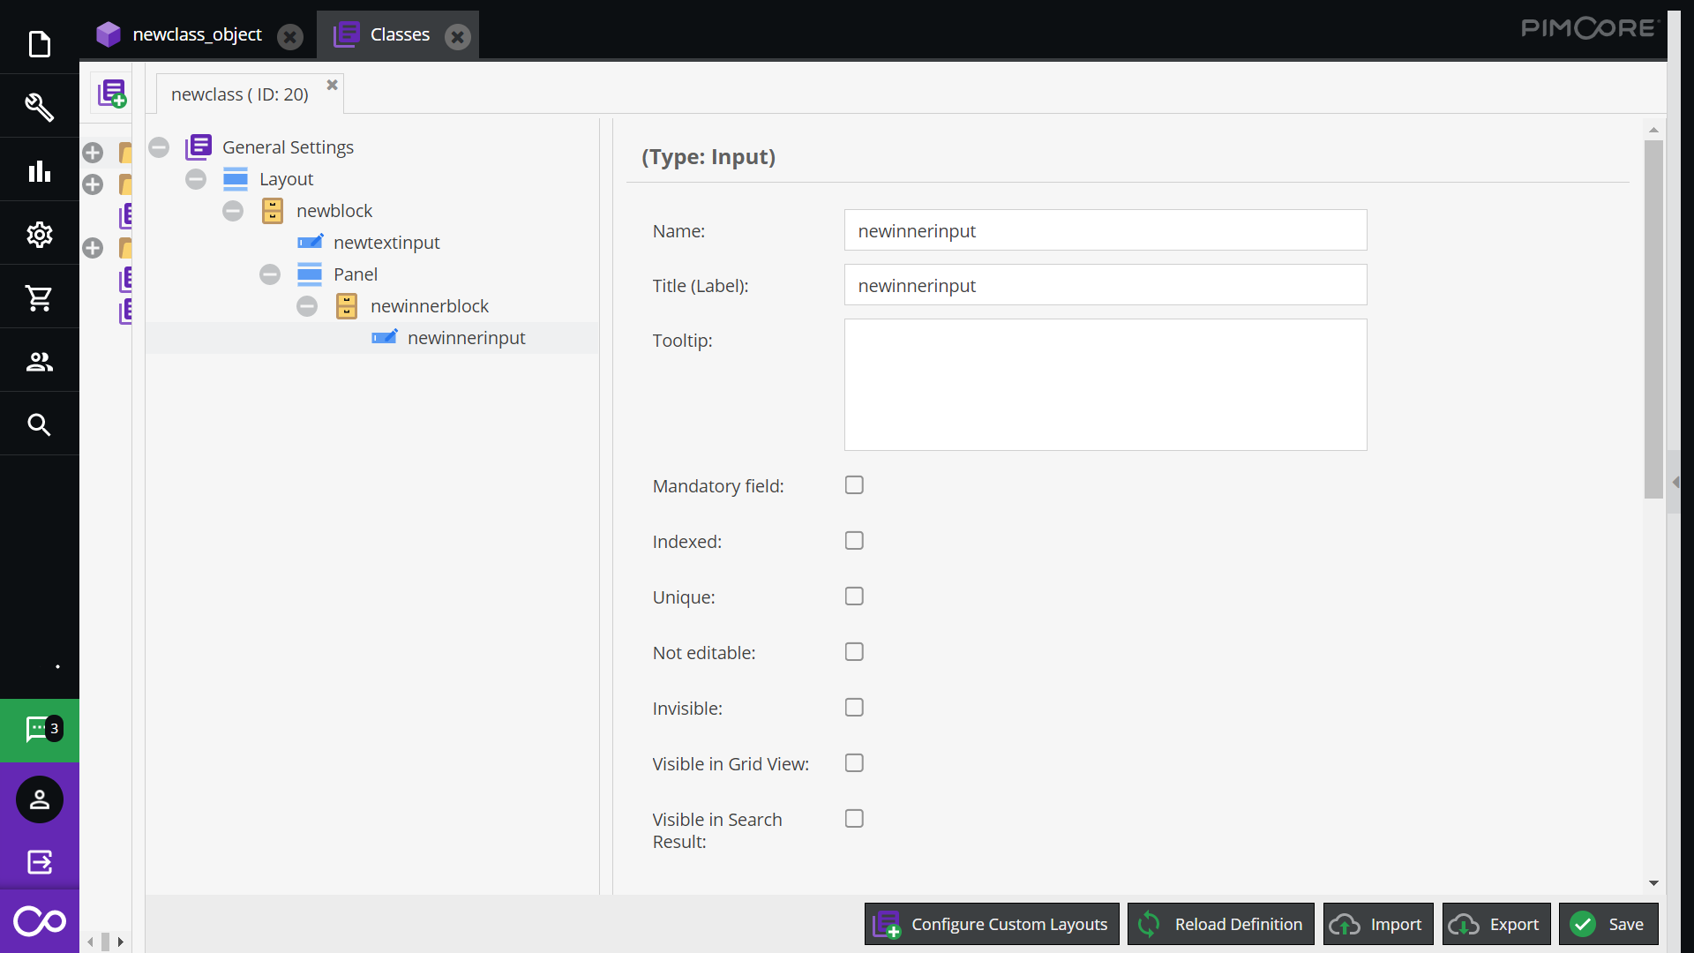This screenshot has width=1694, height=953.
Task: Click the logout icon near the Pimcore logo
Action: [40, 863]
